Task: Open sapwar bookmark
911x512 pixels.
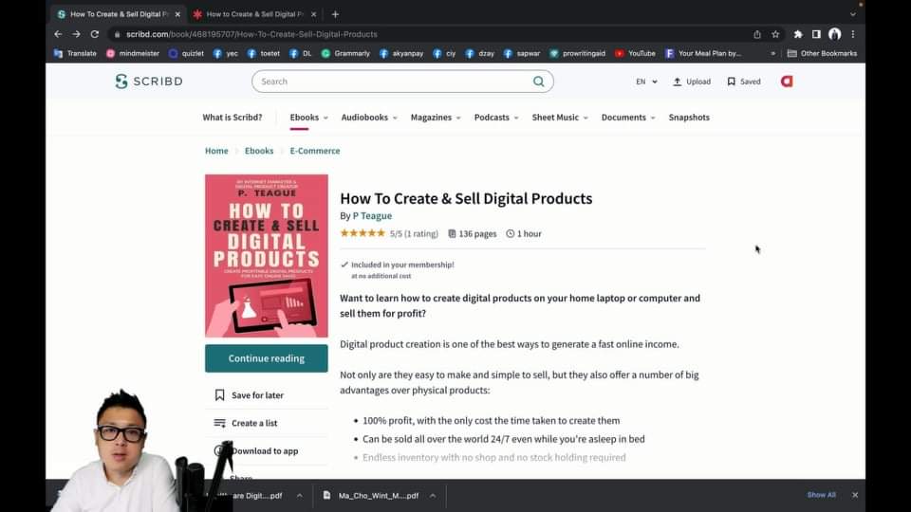Action: (522, 53)
